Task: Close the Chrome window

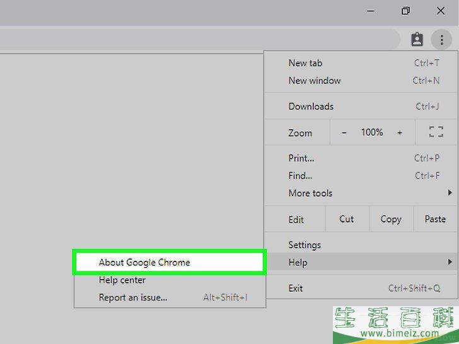Action: click(441, 11)
